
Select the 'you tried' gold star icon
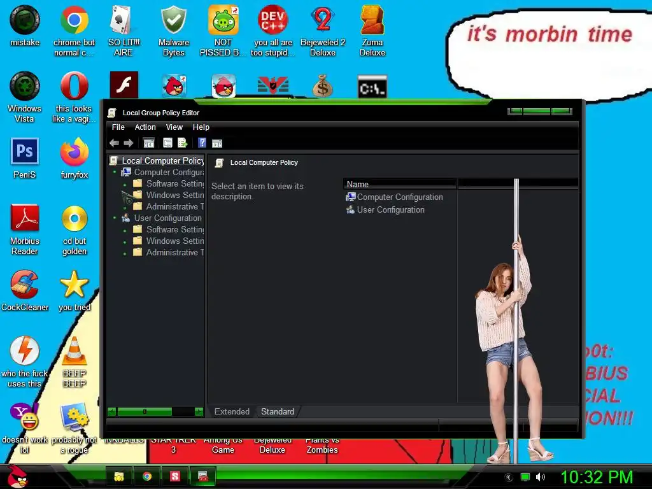[74, 290]
